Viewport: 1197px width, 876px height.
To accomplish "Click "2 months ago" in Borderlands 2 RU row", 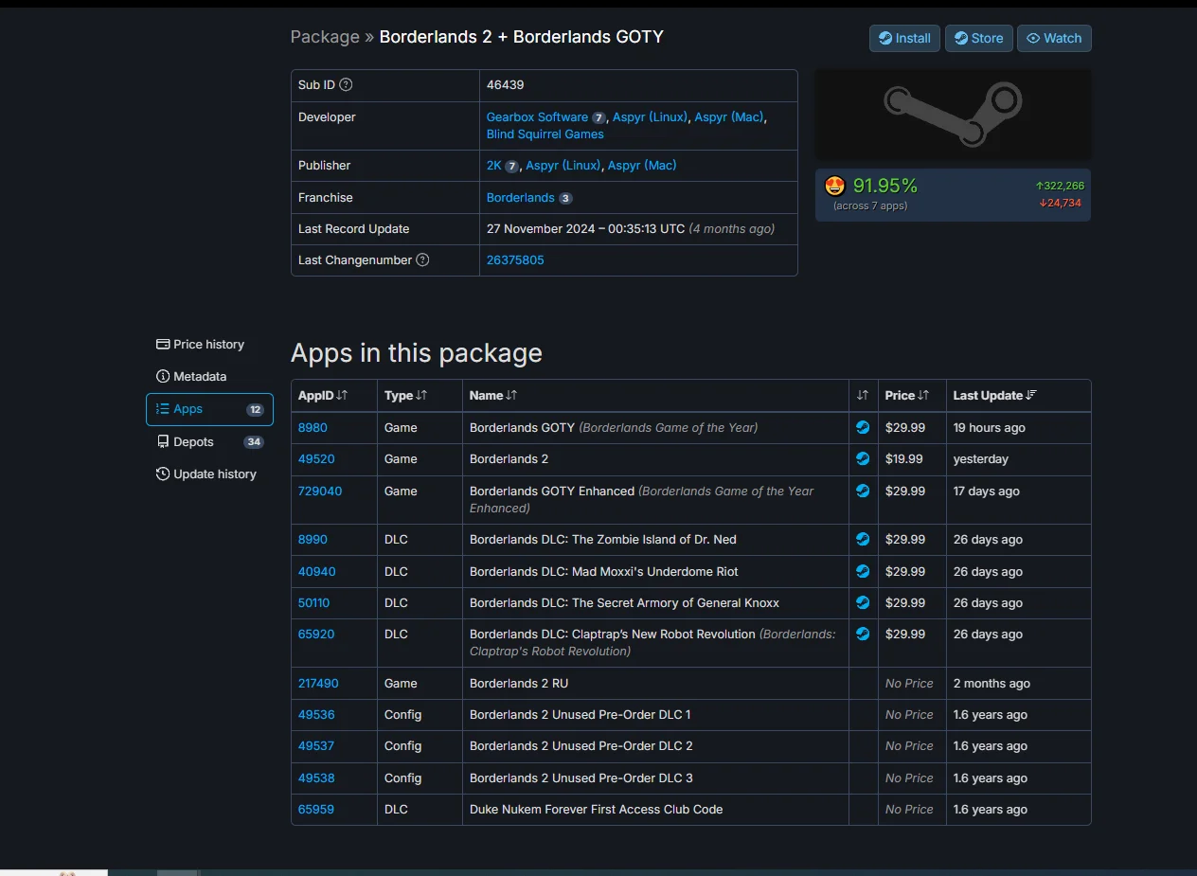I will [992, 683].
